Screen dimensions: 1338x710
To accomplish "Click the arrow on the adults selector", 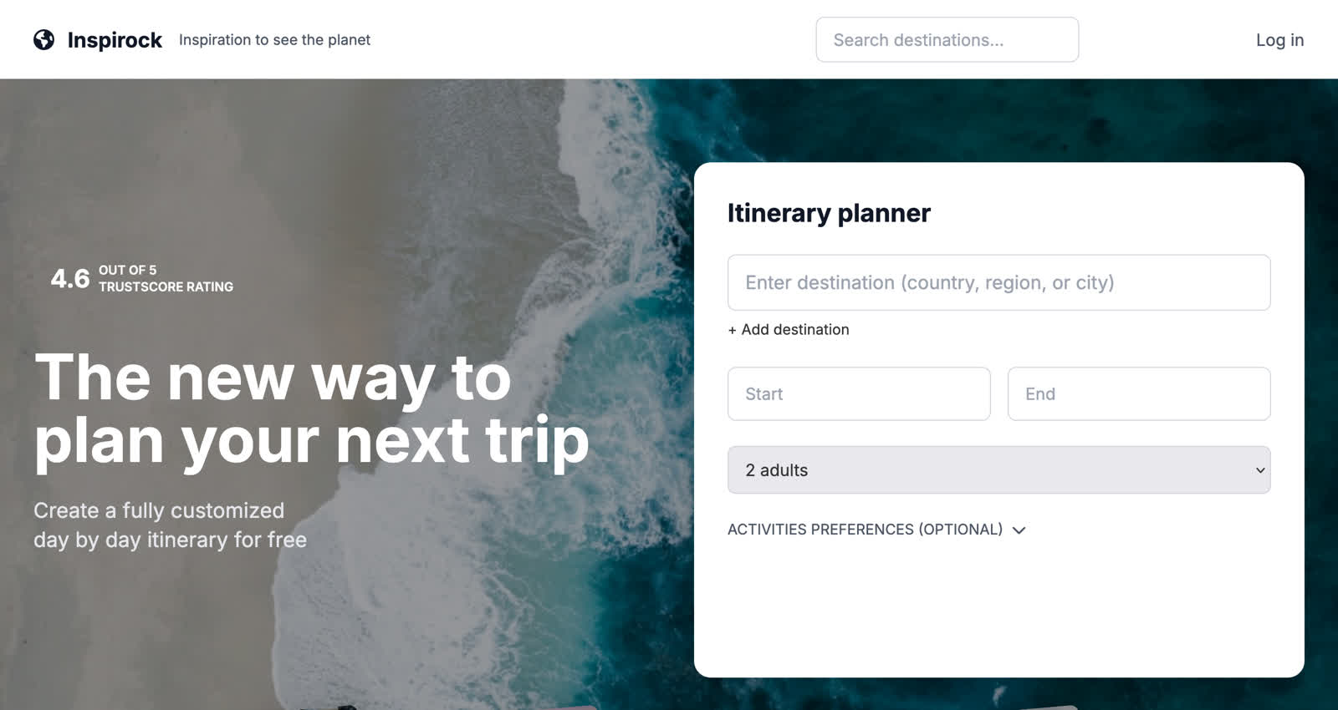I will [x=1260, y=470].
